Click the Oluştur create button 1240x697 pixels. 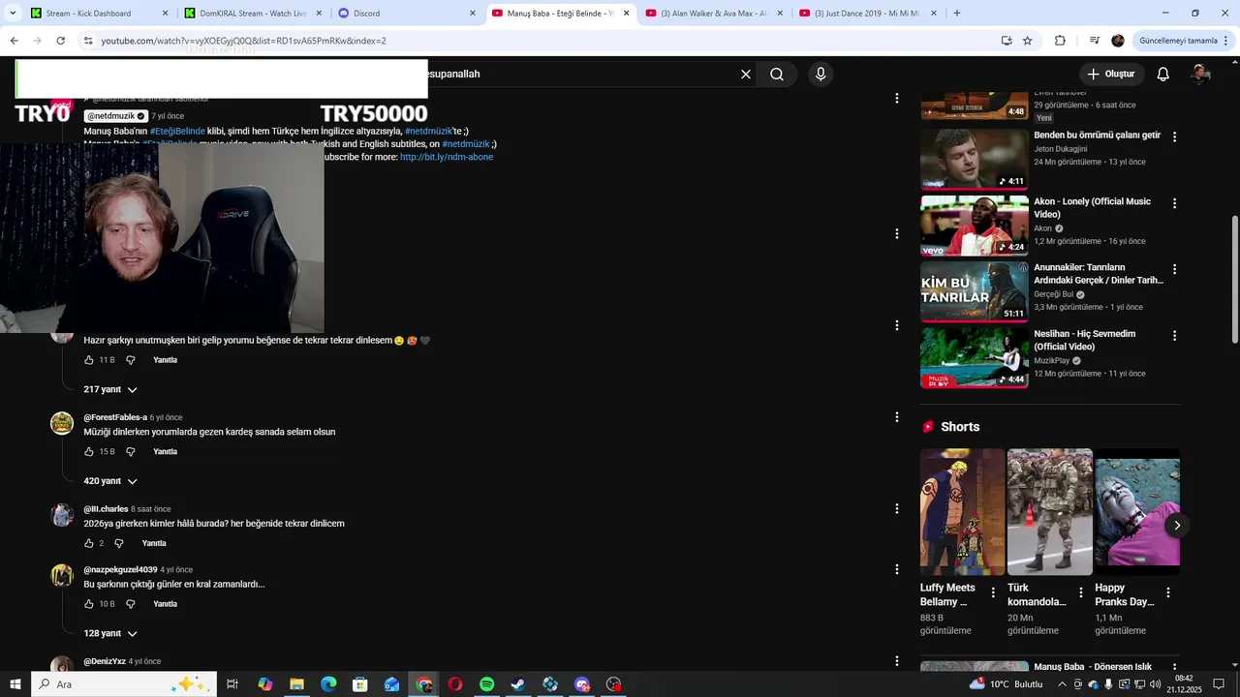pyautogui.click(x=1111, y=75)
